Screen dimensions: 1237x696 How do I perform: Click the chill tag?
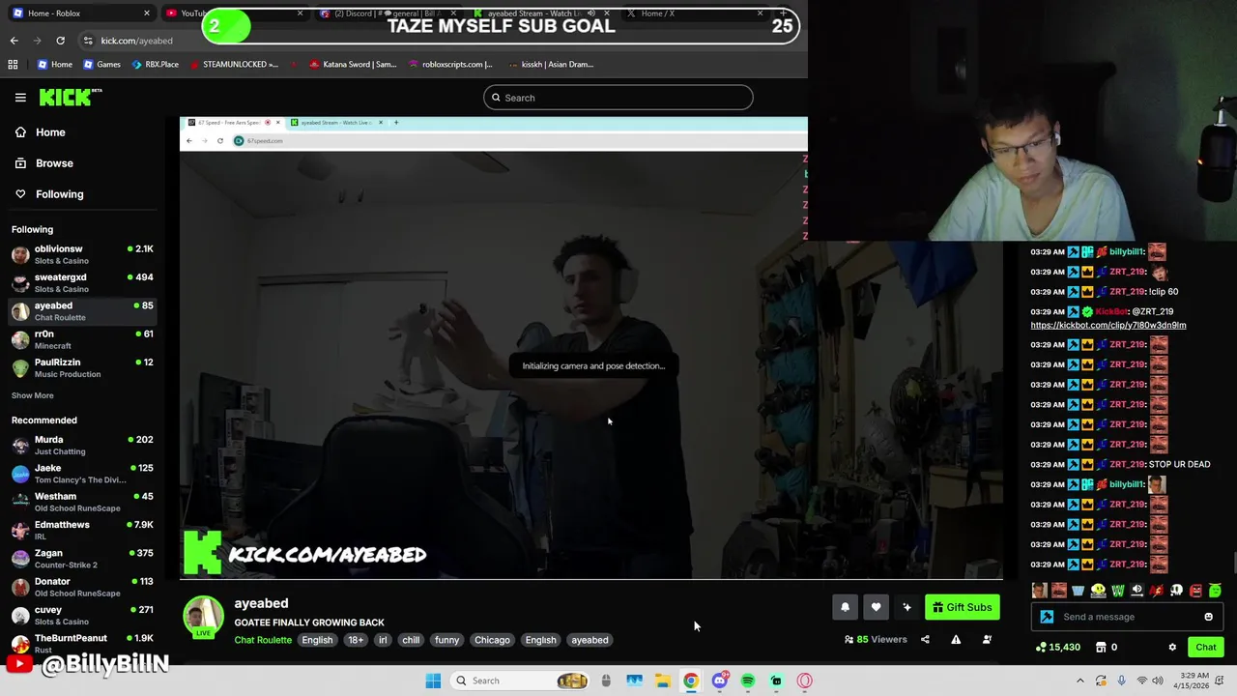click(411, 640)
